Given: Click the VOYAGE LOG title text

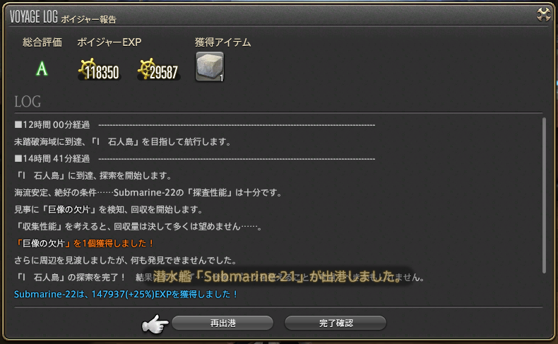Looking at the screenshot, I should point(34,16).
